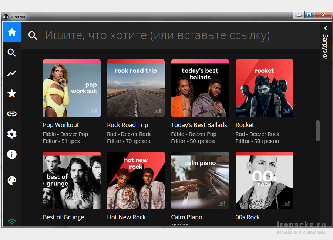Go to the Home sidebar icon
The height and width of the screenshot is (240, 333).
click(12, 32)
